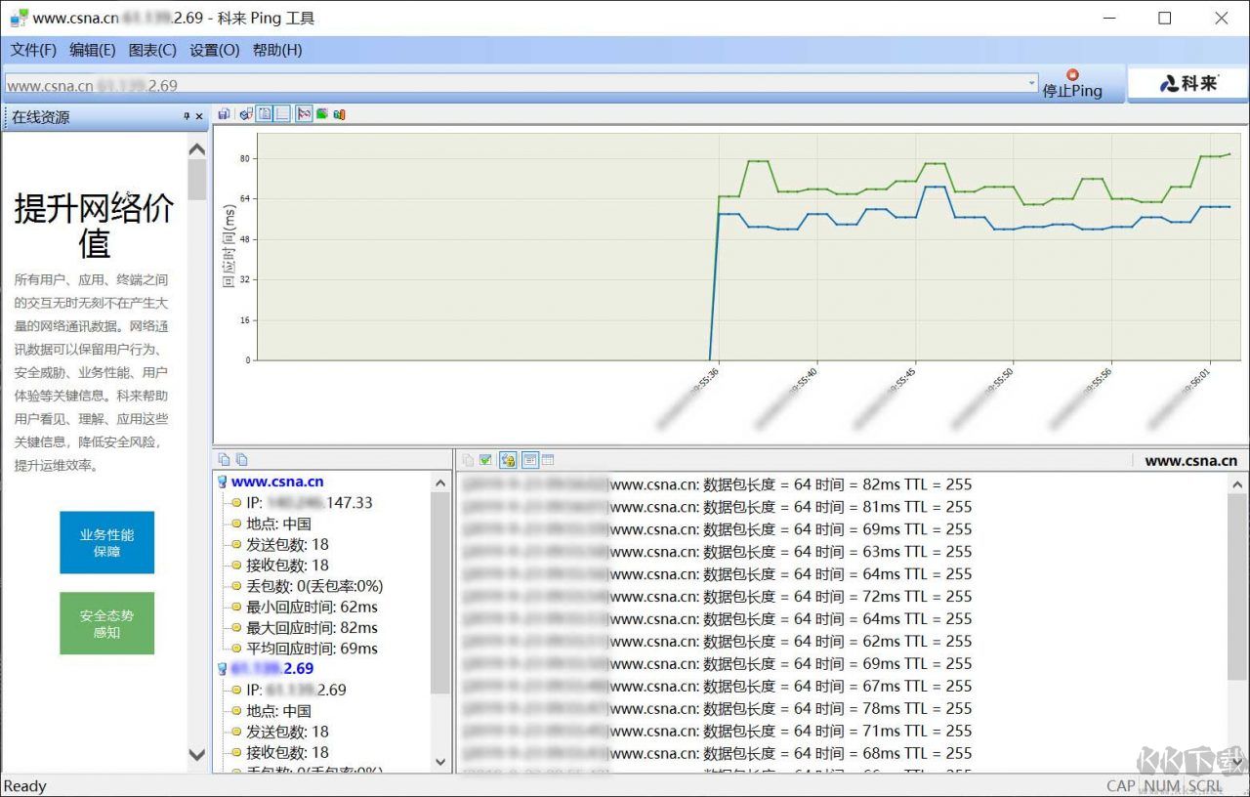1250x797 pixels.
Task: Click the application icon in the title bar
Action: coord(19,18)
